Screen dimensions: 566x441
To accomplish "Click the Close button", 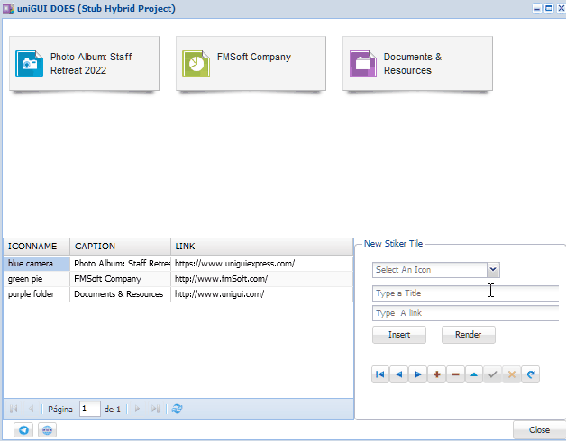I will 539,430.
